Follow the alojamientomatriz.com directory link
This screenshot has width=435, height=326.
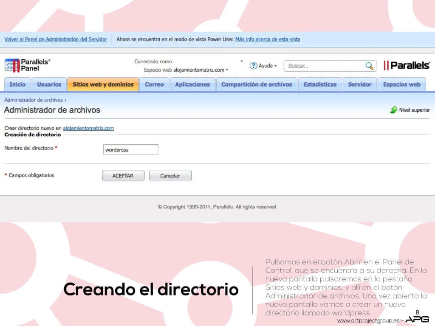click(x=88, y=128)
